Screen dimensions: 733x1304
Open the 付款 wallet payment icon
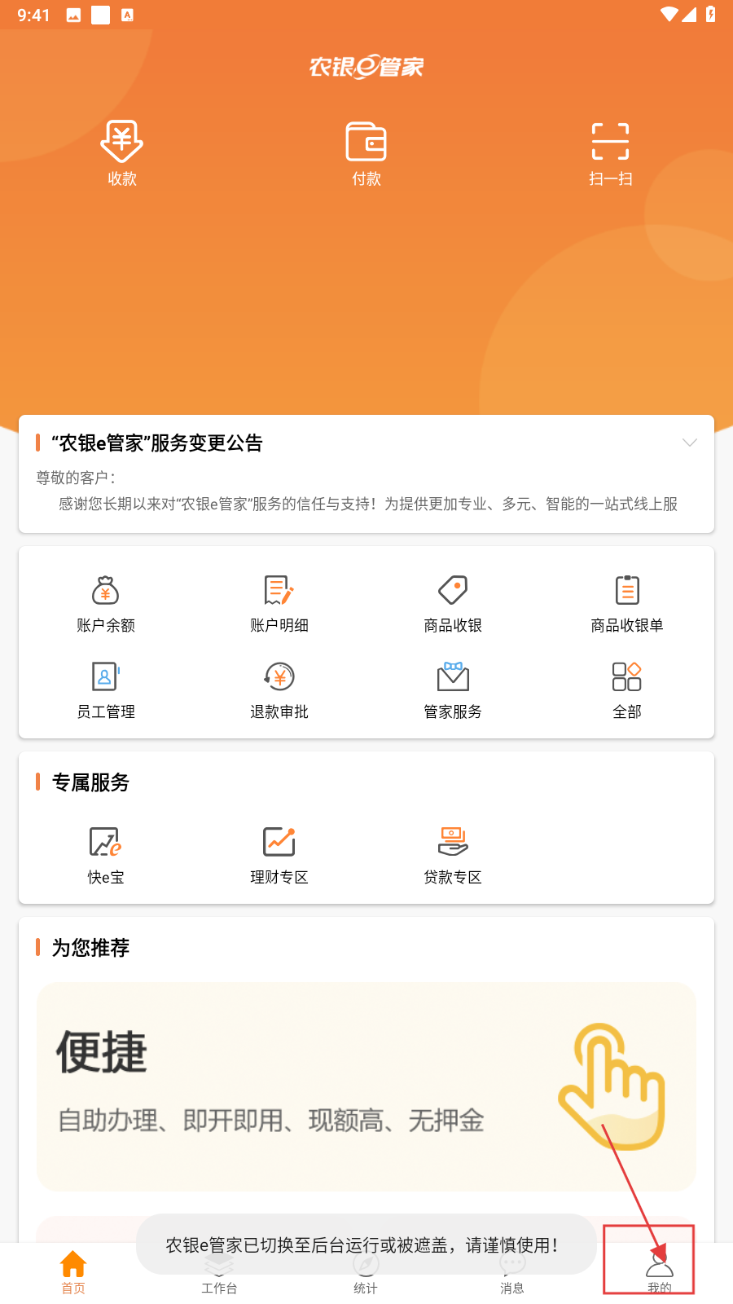366,141
